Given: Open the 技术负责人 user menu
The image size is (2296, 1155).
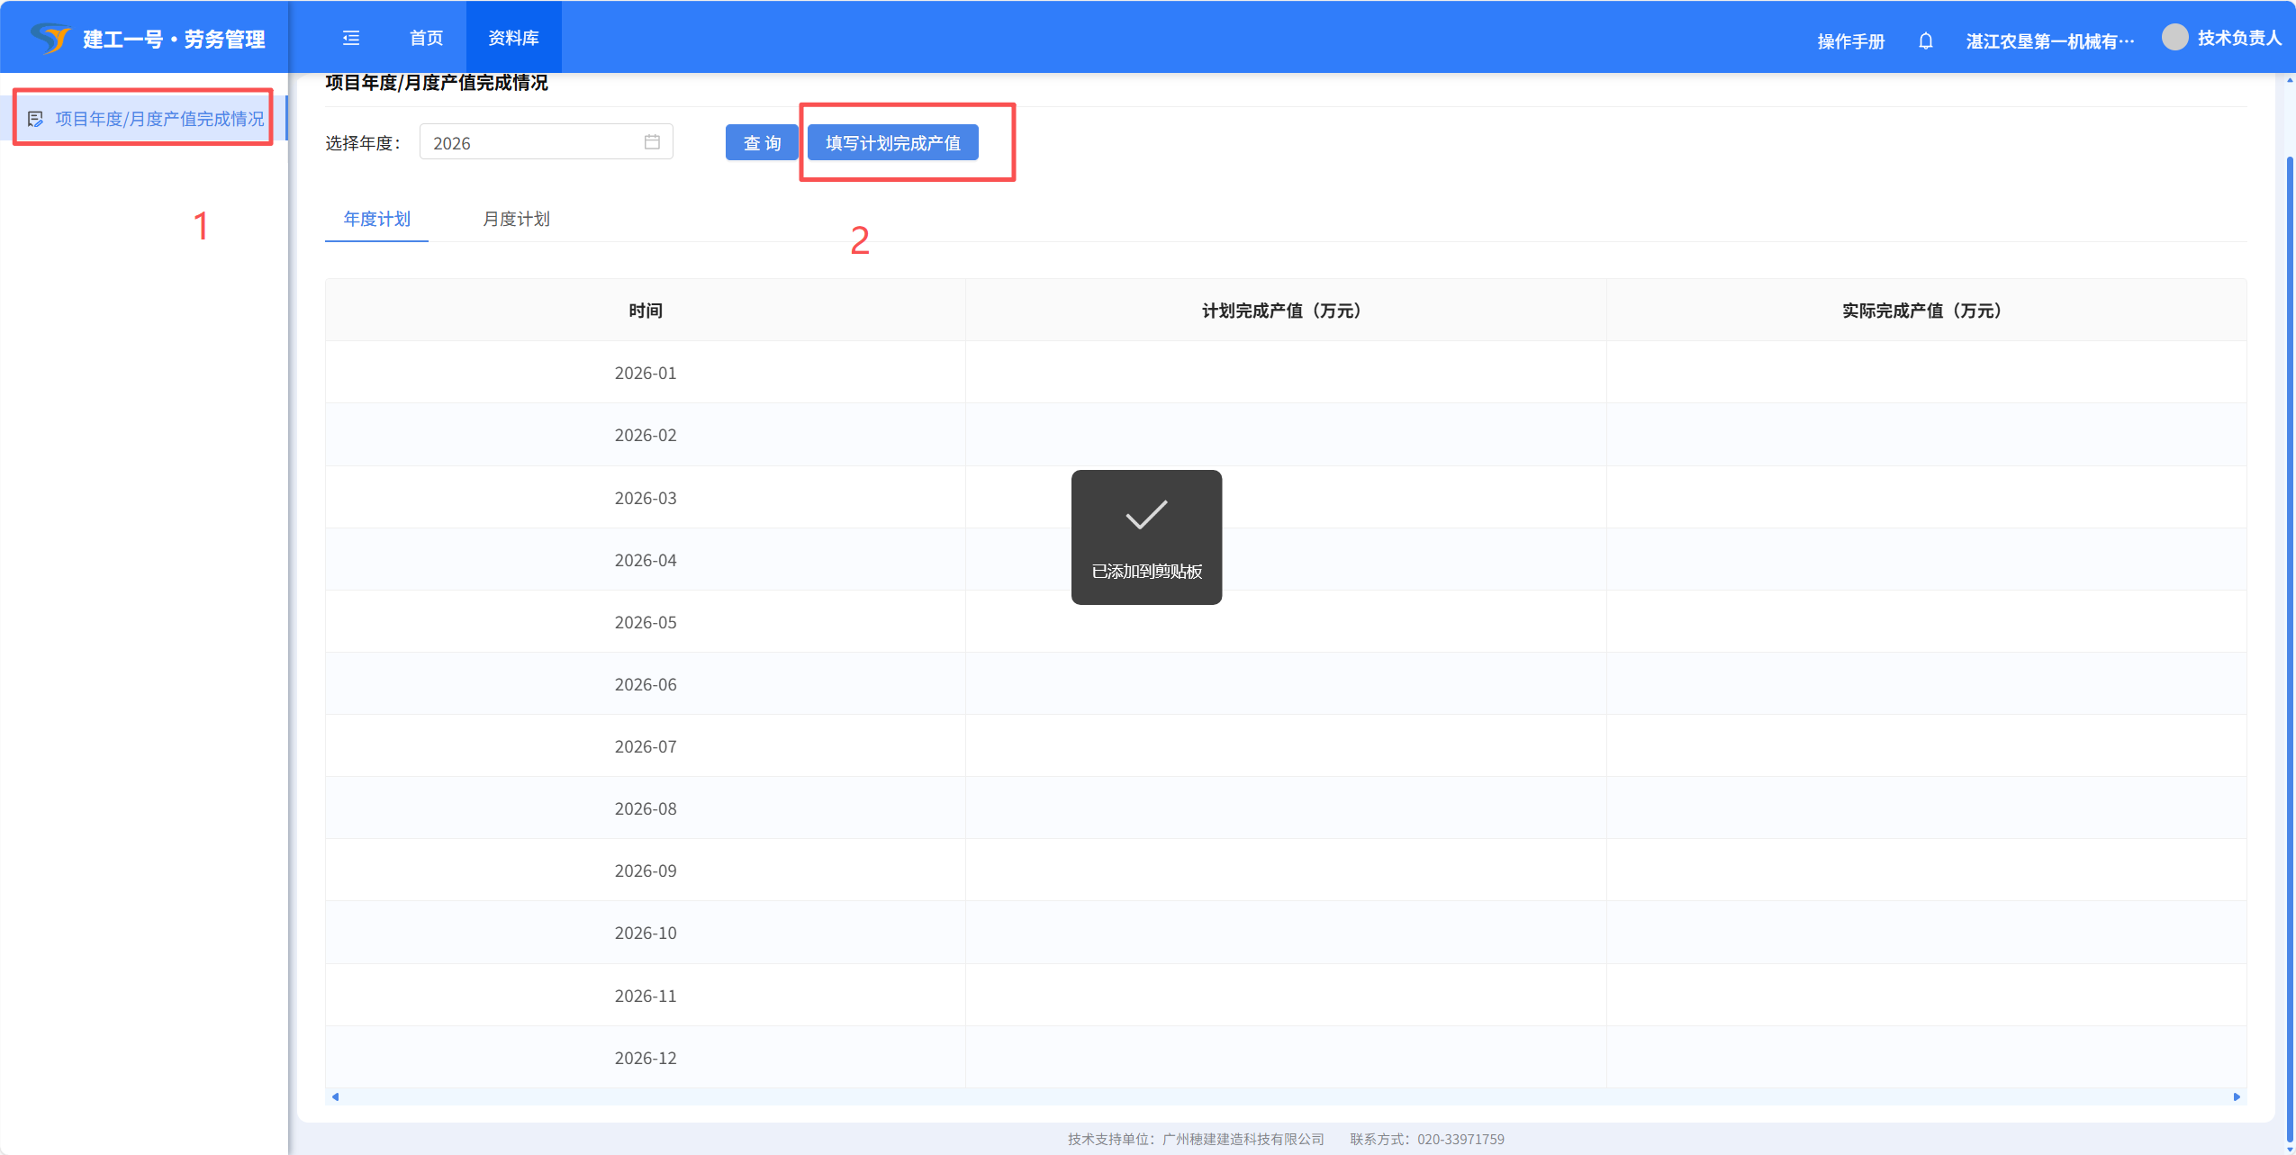Looking at the screenshot, I should (x=2238, y=38).
